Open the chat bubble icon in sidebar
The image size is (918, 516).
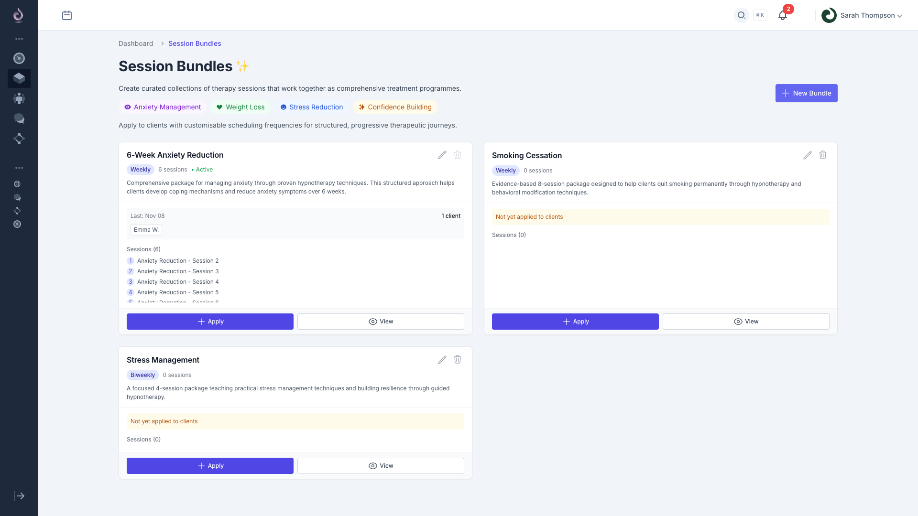pyautogui.click(x=19, y=118)
